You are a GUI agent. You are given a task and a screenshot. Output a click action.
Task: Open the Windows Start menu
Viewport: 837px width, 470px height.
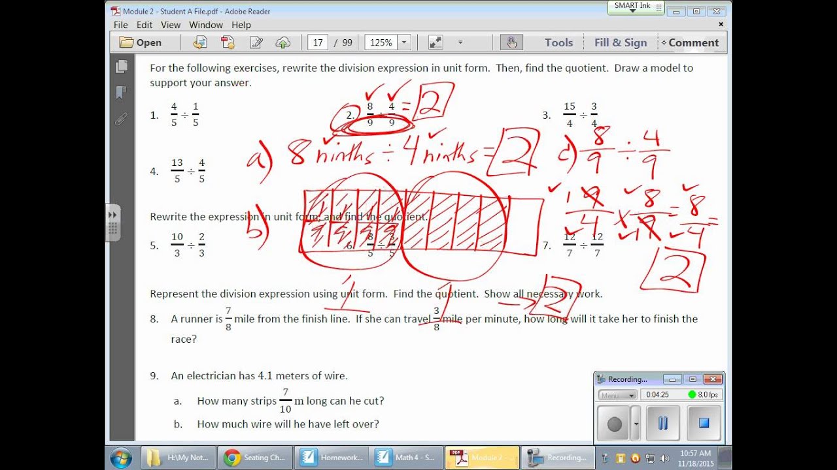[121, 458]
